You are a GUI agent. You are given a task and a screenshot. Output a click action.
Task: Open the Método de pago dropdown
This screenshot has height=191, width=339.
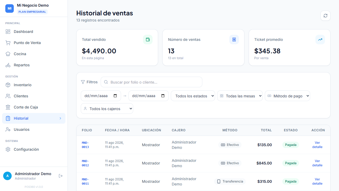click(x=287, y=96)
